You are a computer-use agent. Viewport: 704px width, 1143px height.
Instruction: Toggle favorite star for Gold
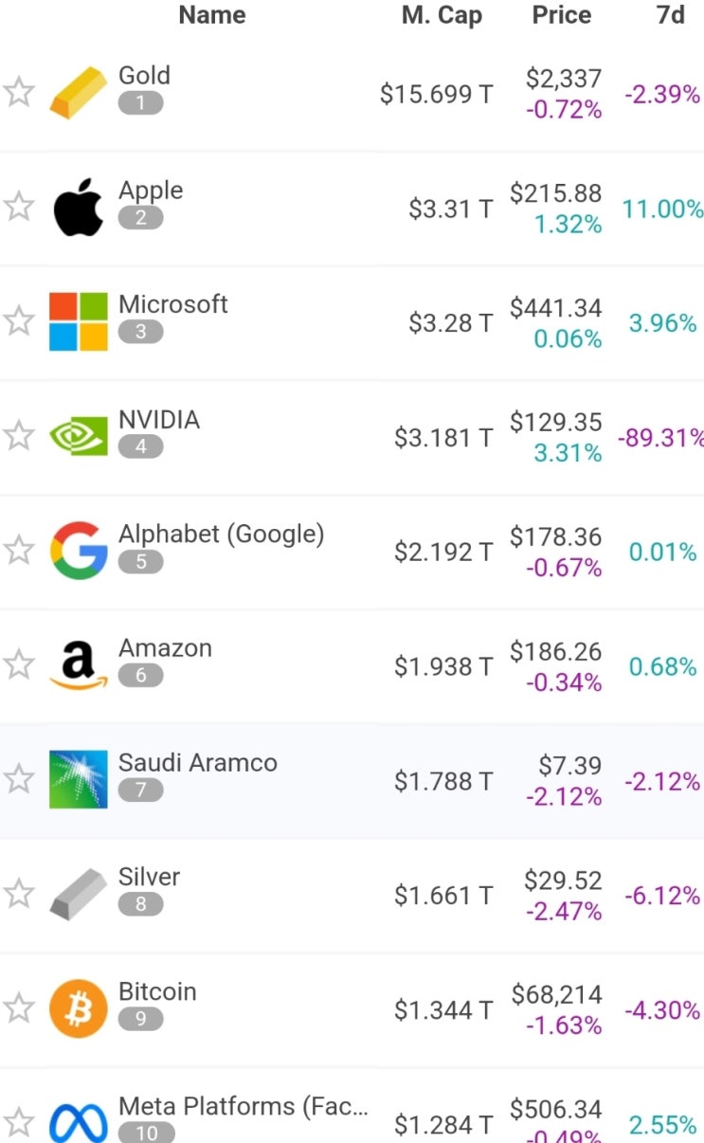click(x=19, y=93)
